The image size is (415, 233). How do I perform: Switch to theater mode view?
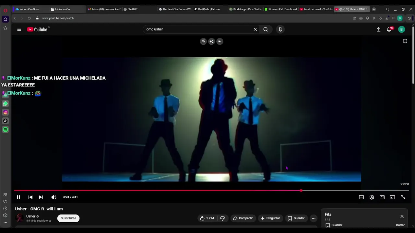point(382,197)
